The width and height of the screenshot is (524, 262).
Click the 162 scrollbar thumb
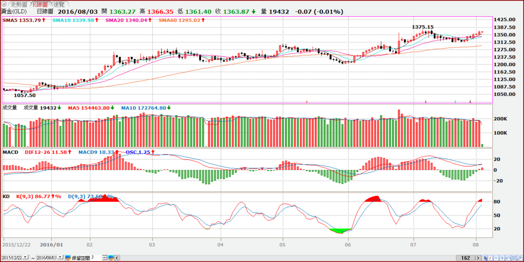point(466,258)
